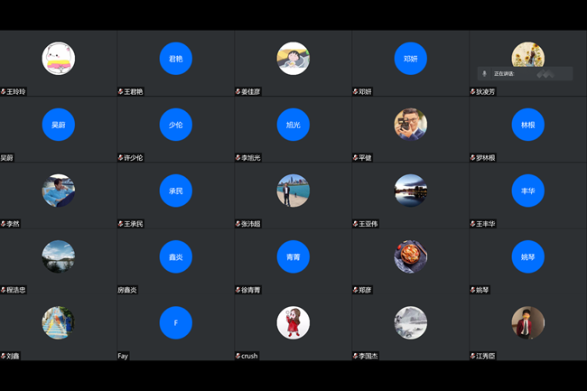The image size is (587, 391).
Task: Click the muted mic icon beside 王玲玲
Action: 4,91
